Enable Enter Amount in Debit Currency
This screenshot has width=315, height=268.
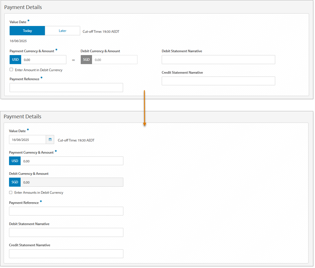[x=11, y=69]
